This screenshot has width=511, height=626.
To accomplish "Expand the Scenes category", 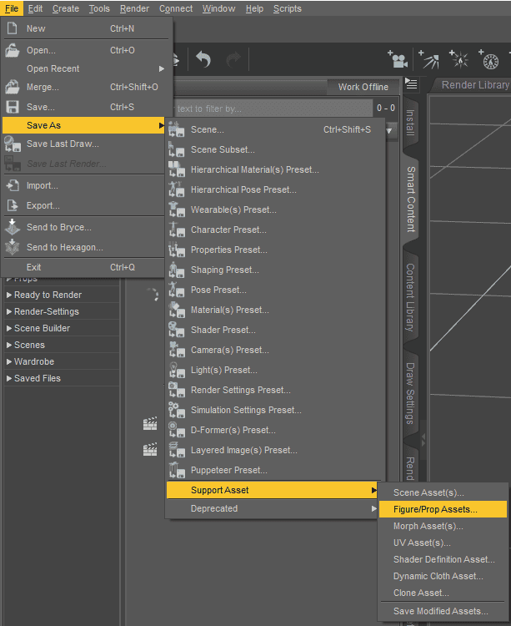I will pyautogui.click(x=9, y=345).
